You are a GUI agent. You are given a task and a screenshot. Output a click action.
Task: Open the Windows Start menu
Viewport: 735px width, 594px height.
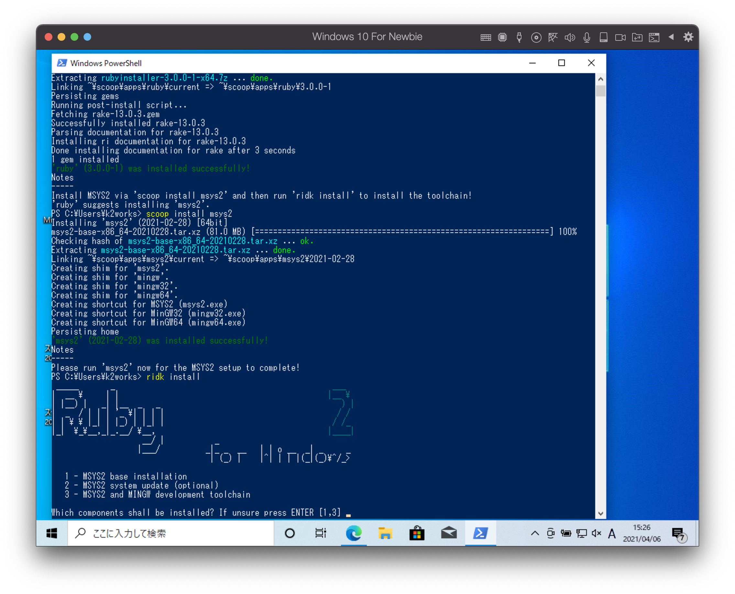(51, 533)
